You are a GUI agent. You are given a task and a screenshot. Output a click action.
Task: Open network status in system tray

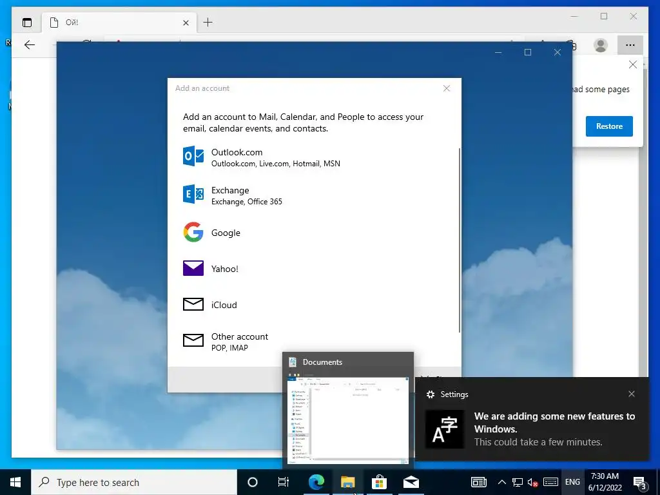pos(518,482)
